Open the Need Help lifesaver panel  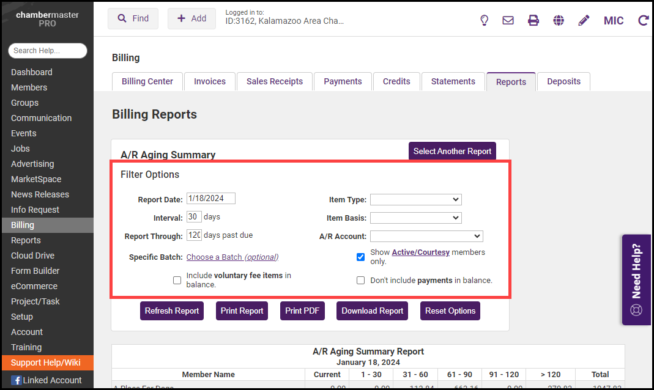(x=636, y=279)
